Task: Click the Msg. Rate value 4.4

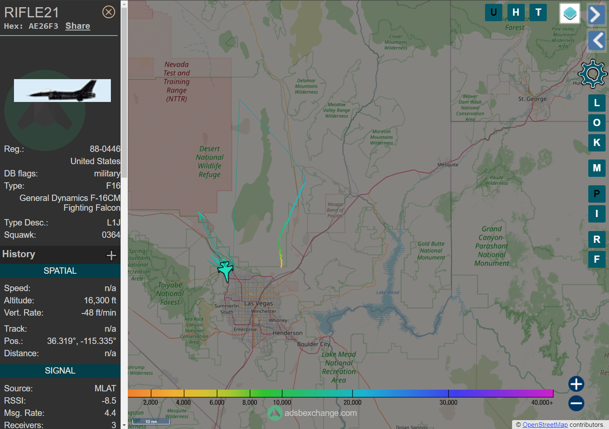Action: (110, 413)
